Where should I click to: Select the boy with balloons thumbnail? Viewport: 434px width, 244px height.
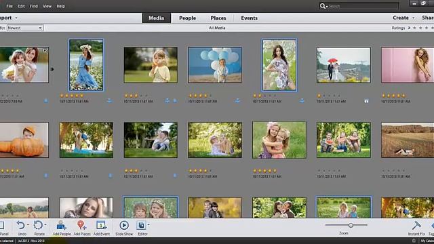[x=215, y=65]
